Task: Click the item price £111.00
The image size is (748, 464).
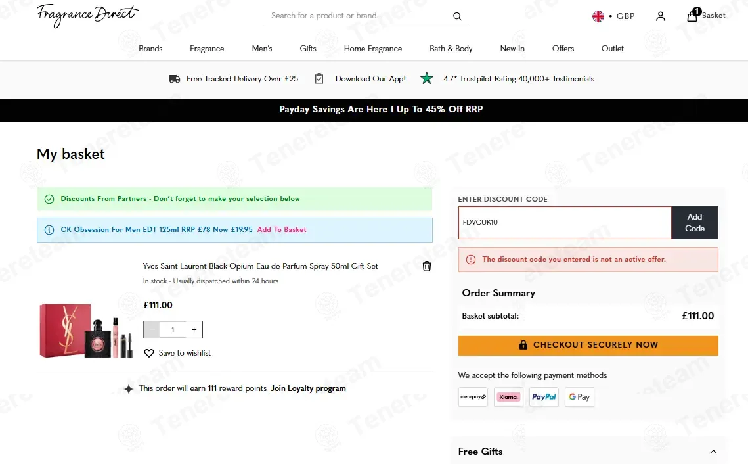Action: coord(158,305)
